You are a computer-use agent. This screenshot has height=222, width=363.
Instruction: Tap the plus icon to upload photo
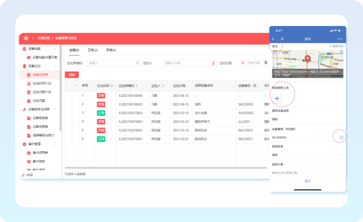[x=277, y=98]
